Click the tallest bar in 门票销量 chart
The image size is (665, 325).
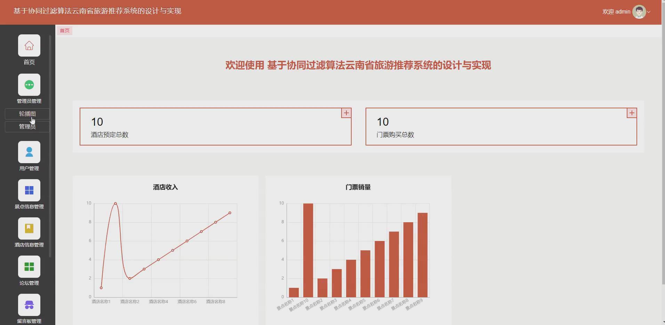308,250
